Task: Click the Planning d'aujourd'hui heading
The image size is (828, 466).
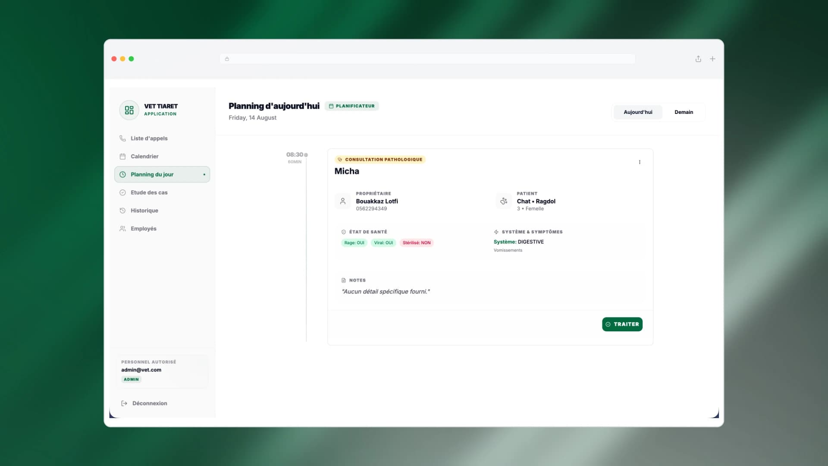Action: click(x=274, y=106)
